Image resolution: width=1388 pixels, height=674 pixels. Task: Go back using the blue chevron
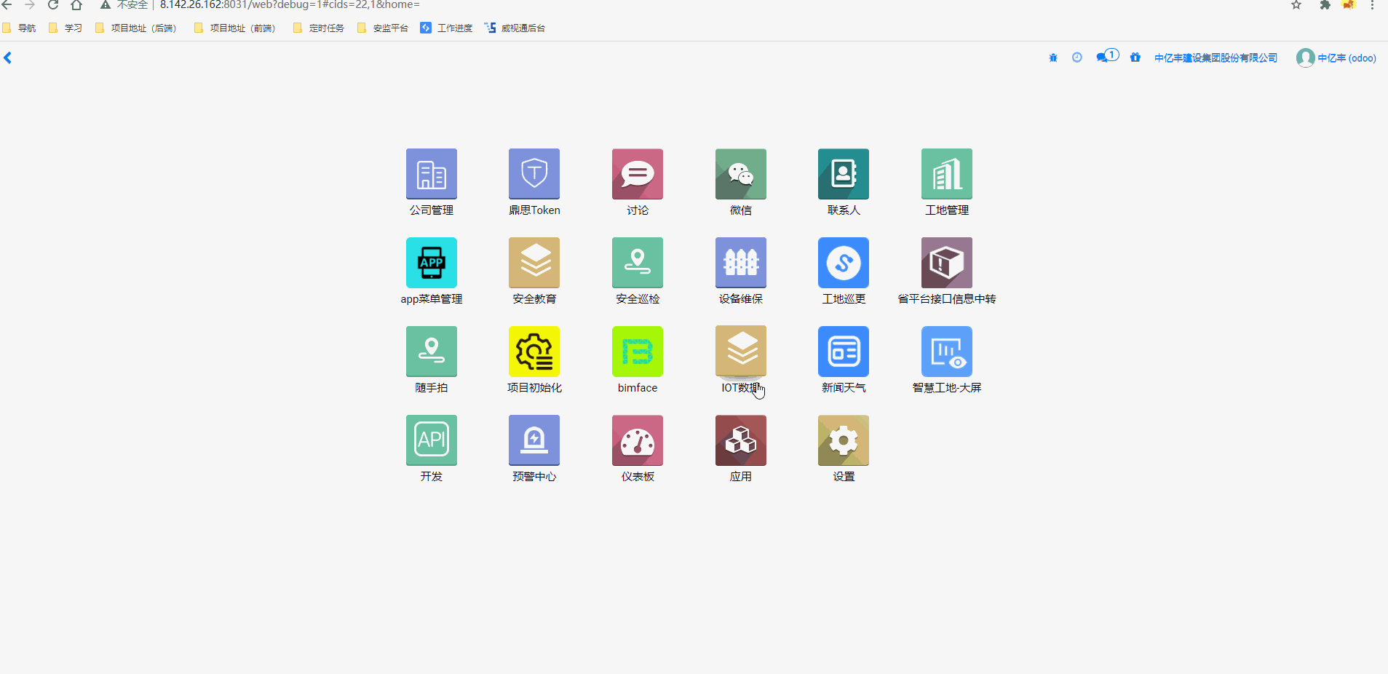coord(8,58)
